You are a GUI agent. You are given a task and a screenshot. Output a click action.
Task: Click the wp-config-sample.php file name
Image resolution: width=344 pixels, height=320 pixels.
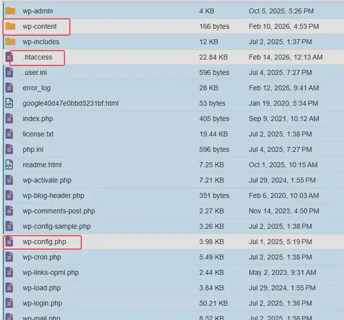click(x=57, y=226)
